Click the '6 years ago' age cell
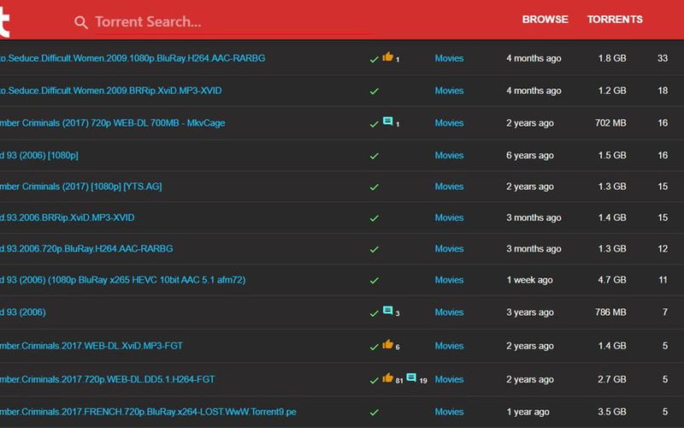 point(530,156)
